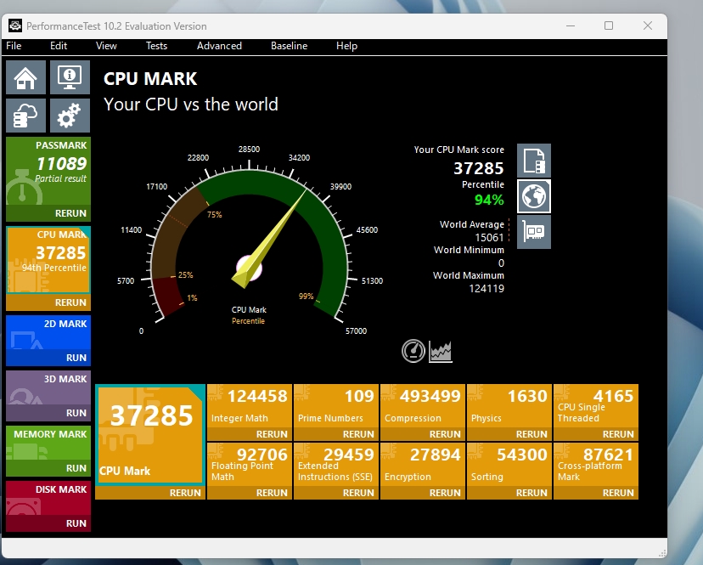The image size is (703, 565).
Task: Rerun the CPU Mark sidebar test
Action: 48,302
